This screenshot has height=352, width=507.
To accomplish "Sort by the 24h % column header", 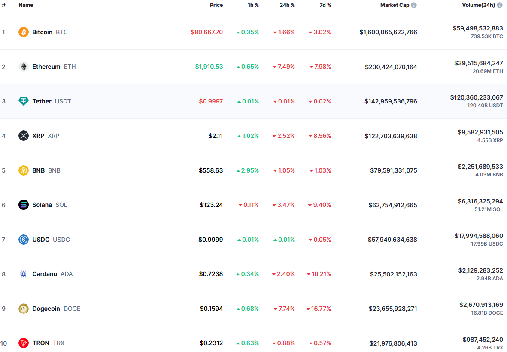I will click(287, 5).
